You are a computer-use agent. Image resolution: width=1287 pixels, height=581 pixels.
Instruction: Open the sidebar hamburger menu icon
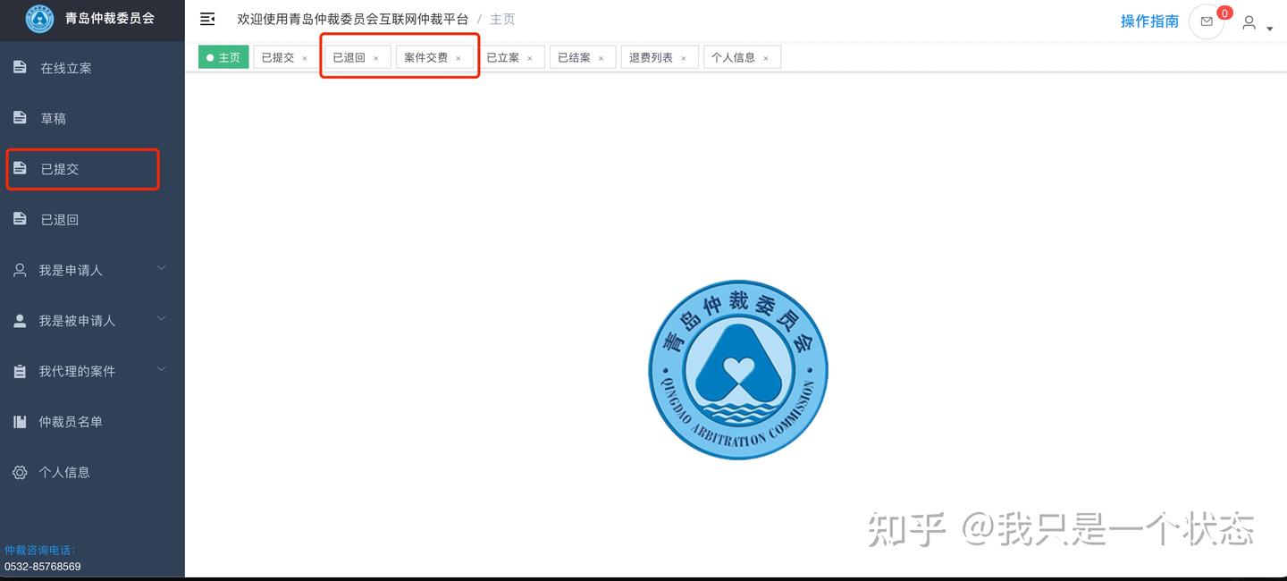(206, 19)
